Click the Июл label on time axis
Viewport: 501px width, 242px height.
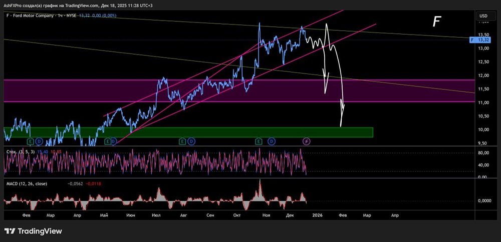[156, 215]
